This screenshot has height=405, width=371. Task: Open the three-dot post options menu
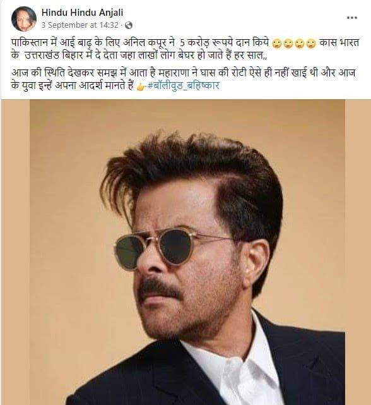pyautogui.click(x=351, y=18)
